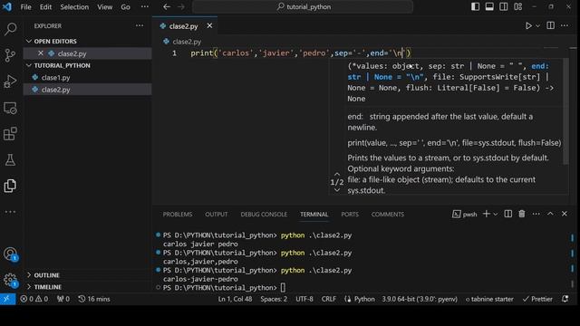Click the clase2.py breadcrumb

(187, 42)
